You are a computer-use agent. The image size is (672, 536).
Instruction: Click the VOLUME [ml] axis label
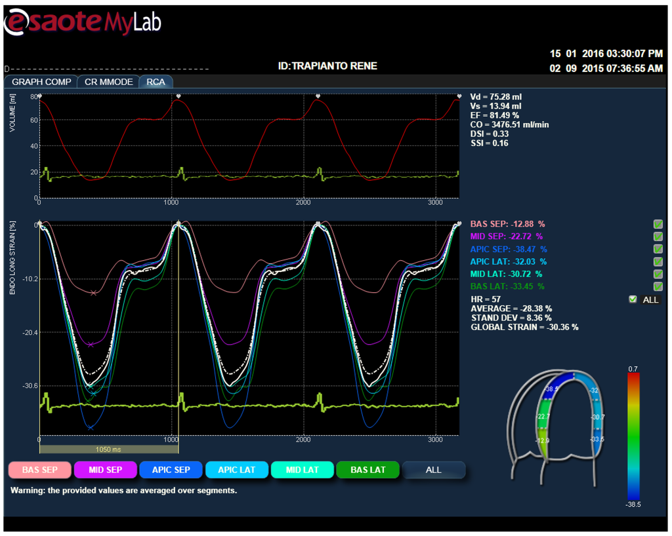coord(12,113)
